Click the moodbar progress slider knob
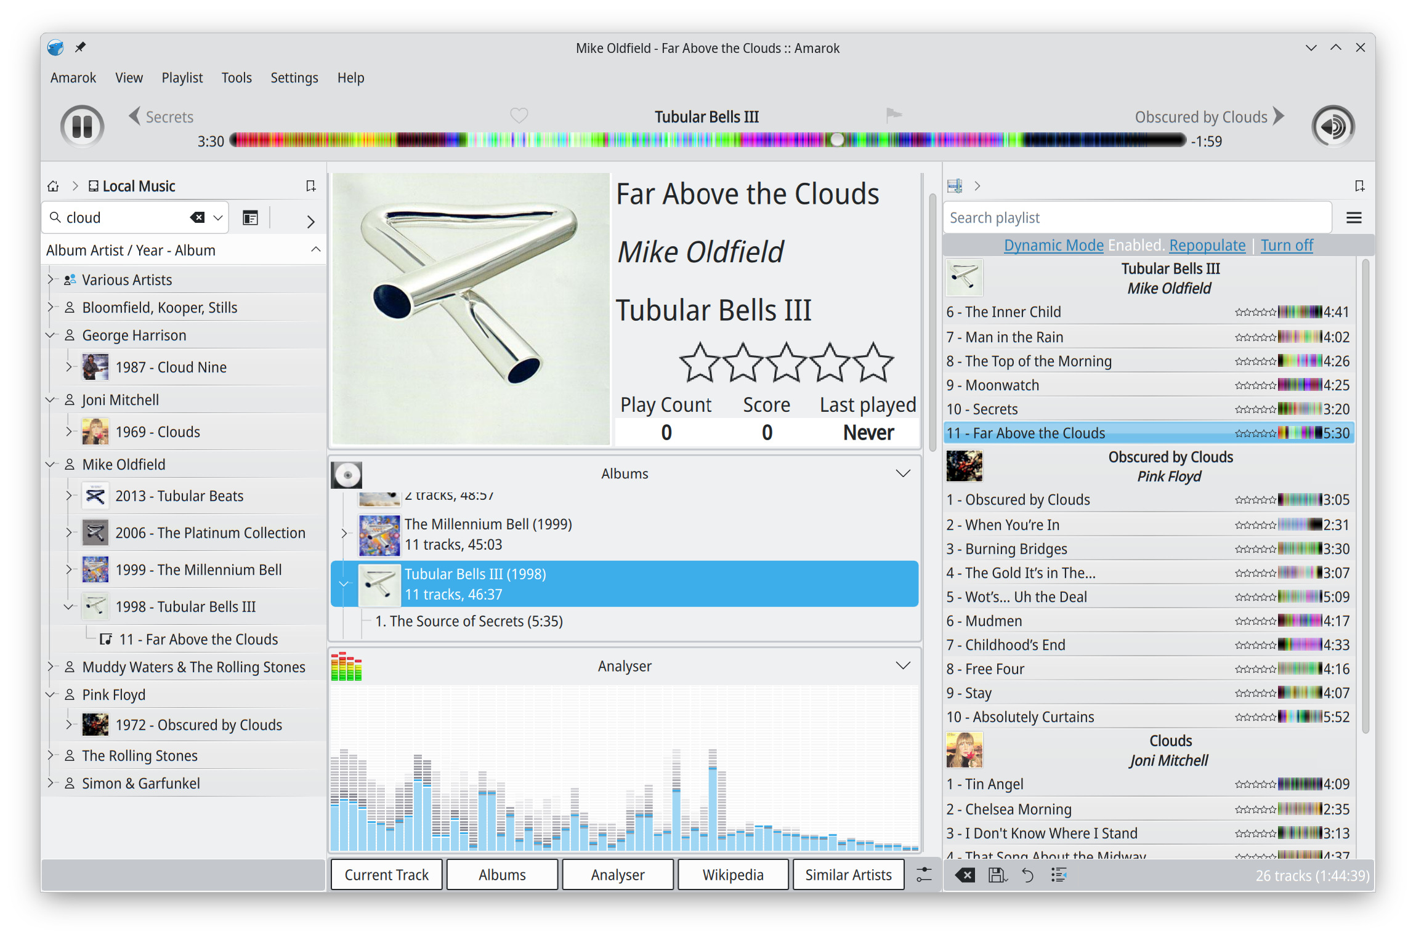The width and height of the screenshot is (1416, 940). 837,140
